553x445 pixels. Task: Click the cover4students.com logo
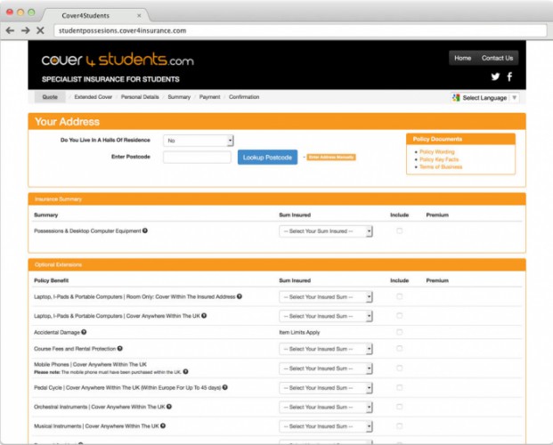(x=118, y=60)
